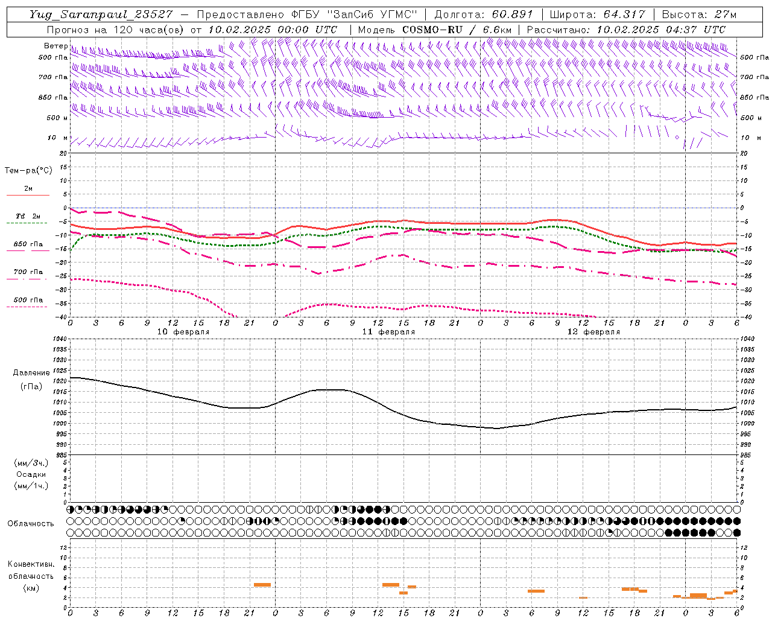Image resolution: width=772 pixels, height=618 pixels.
Task: Click the 700 гПа temperature legend entry
Action: 28,272
